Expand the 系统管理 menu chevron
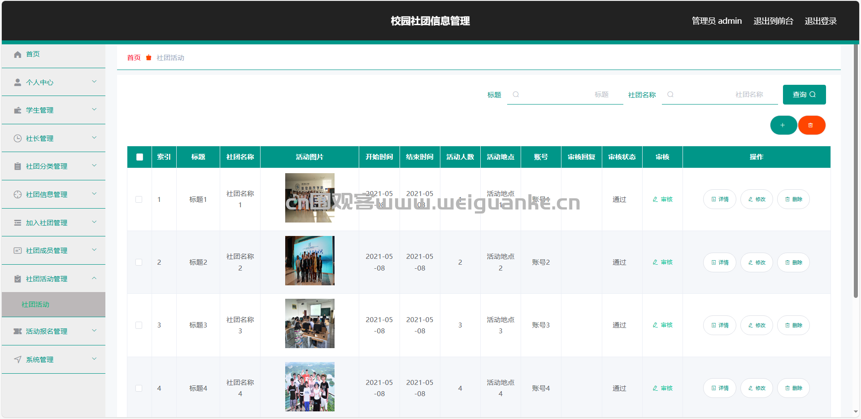The height and width of the screenshot is (419, 861). pos(94,359)
